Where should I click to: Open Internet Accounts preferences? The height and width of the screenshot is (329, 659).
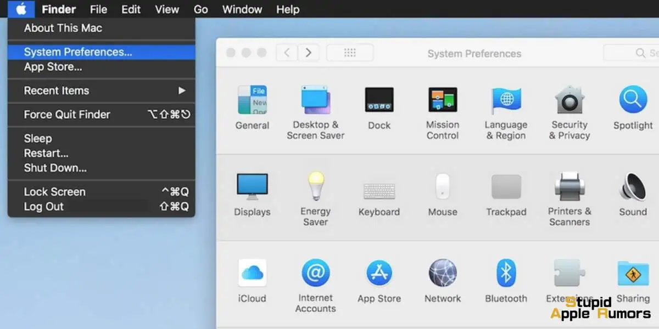tap(315, 286)
